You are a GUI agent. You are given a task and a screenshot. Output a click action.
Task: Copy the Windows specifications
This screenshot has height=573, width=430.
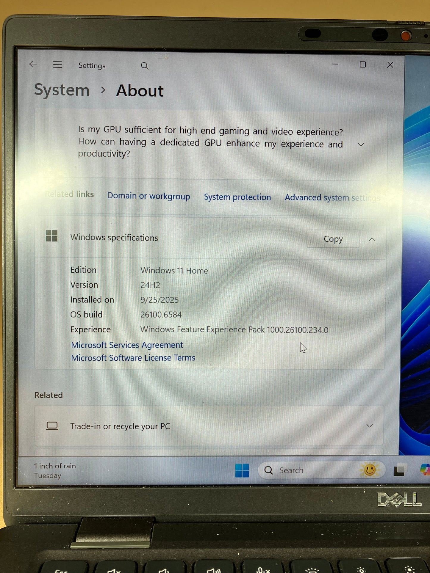333,239
